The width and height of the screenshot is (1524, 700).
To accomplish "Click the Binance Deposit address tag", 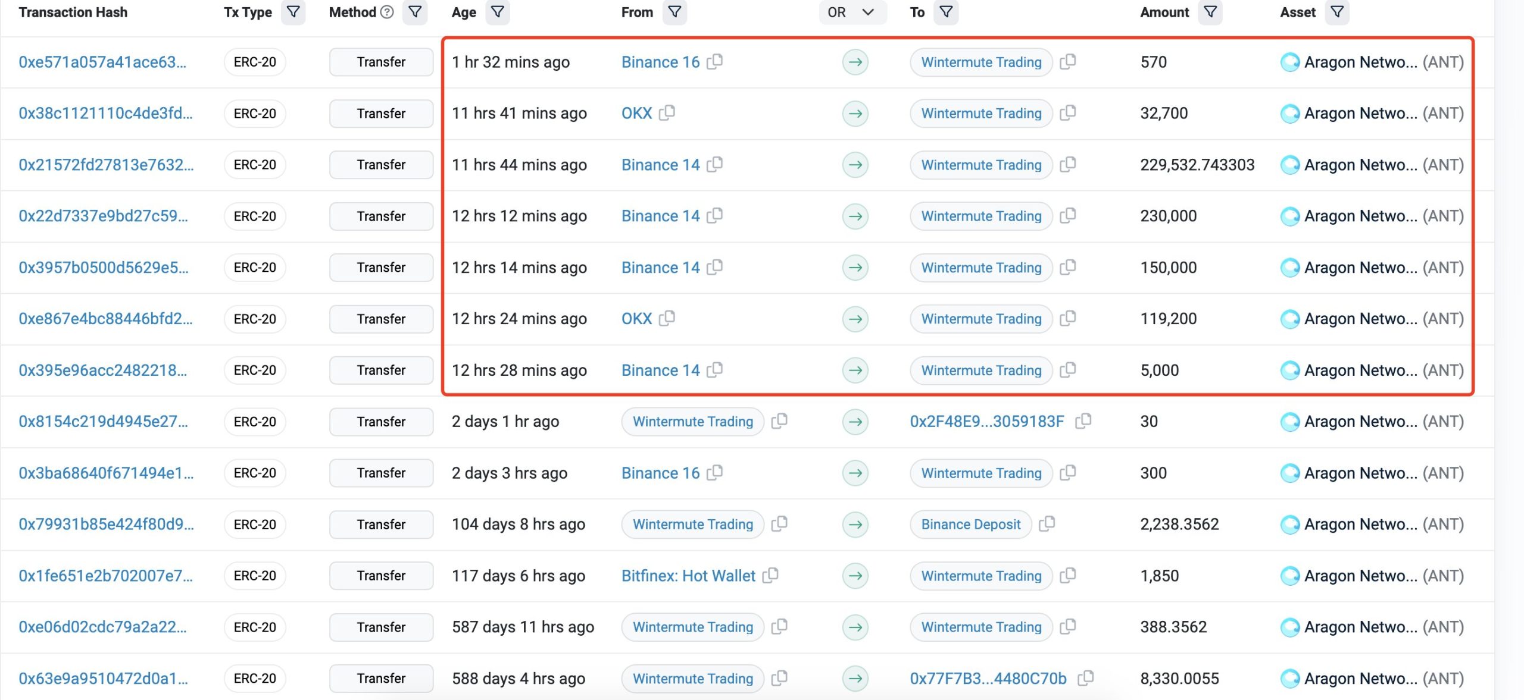I will click(970, 525).
